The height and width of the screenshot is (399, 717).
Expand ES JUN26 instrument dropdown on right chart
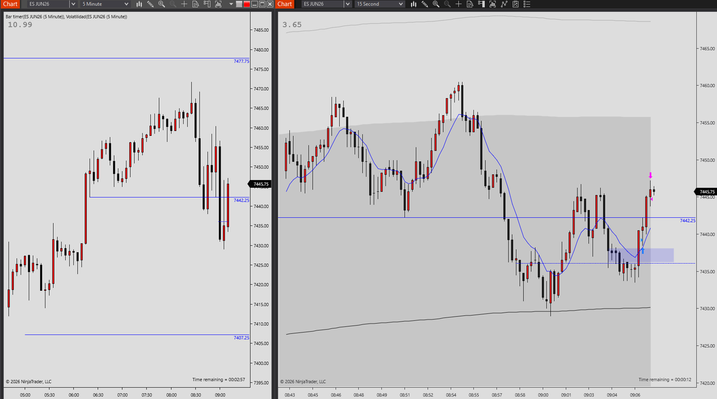[x=347, y=4]
